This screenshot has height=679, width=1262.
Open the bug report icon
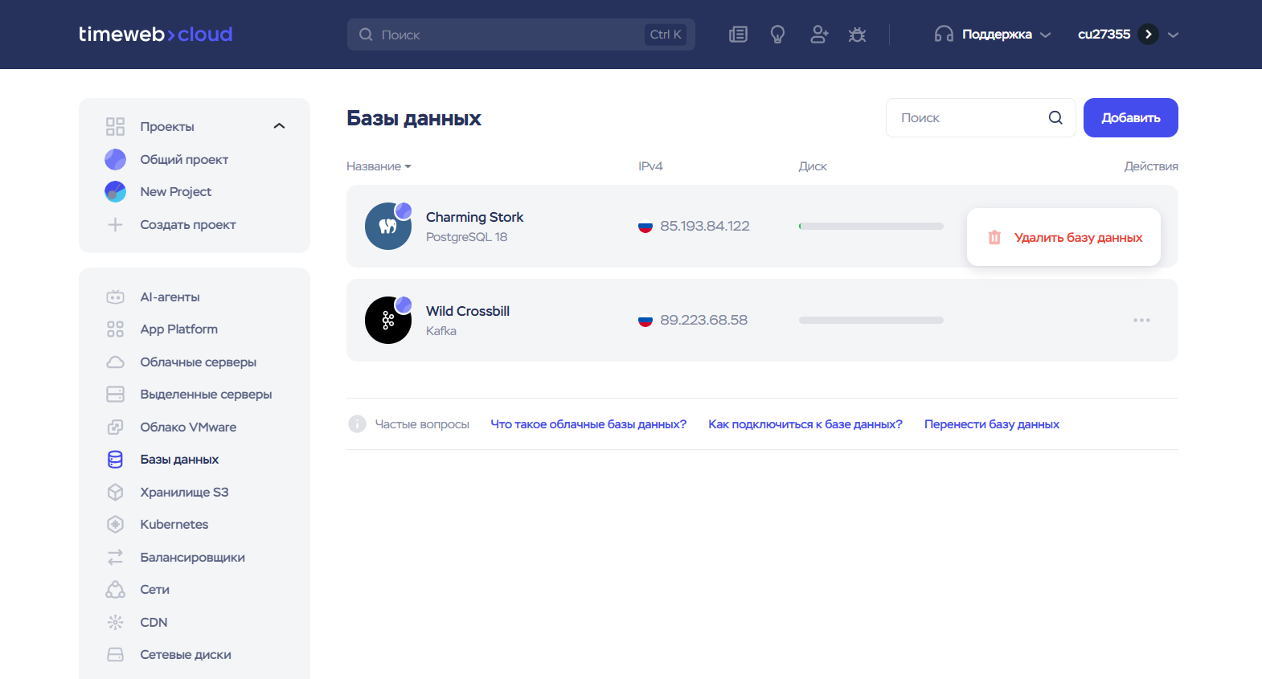click(857, 35)
